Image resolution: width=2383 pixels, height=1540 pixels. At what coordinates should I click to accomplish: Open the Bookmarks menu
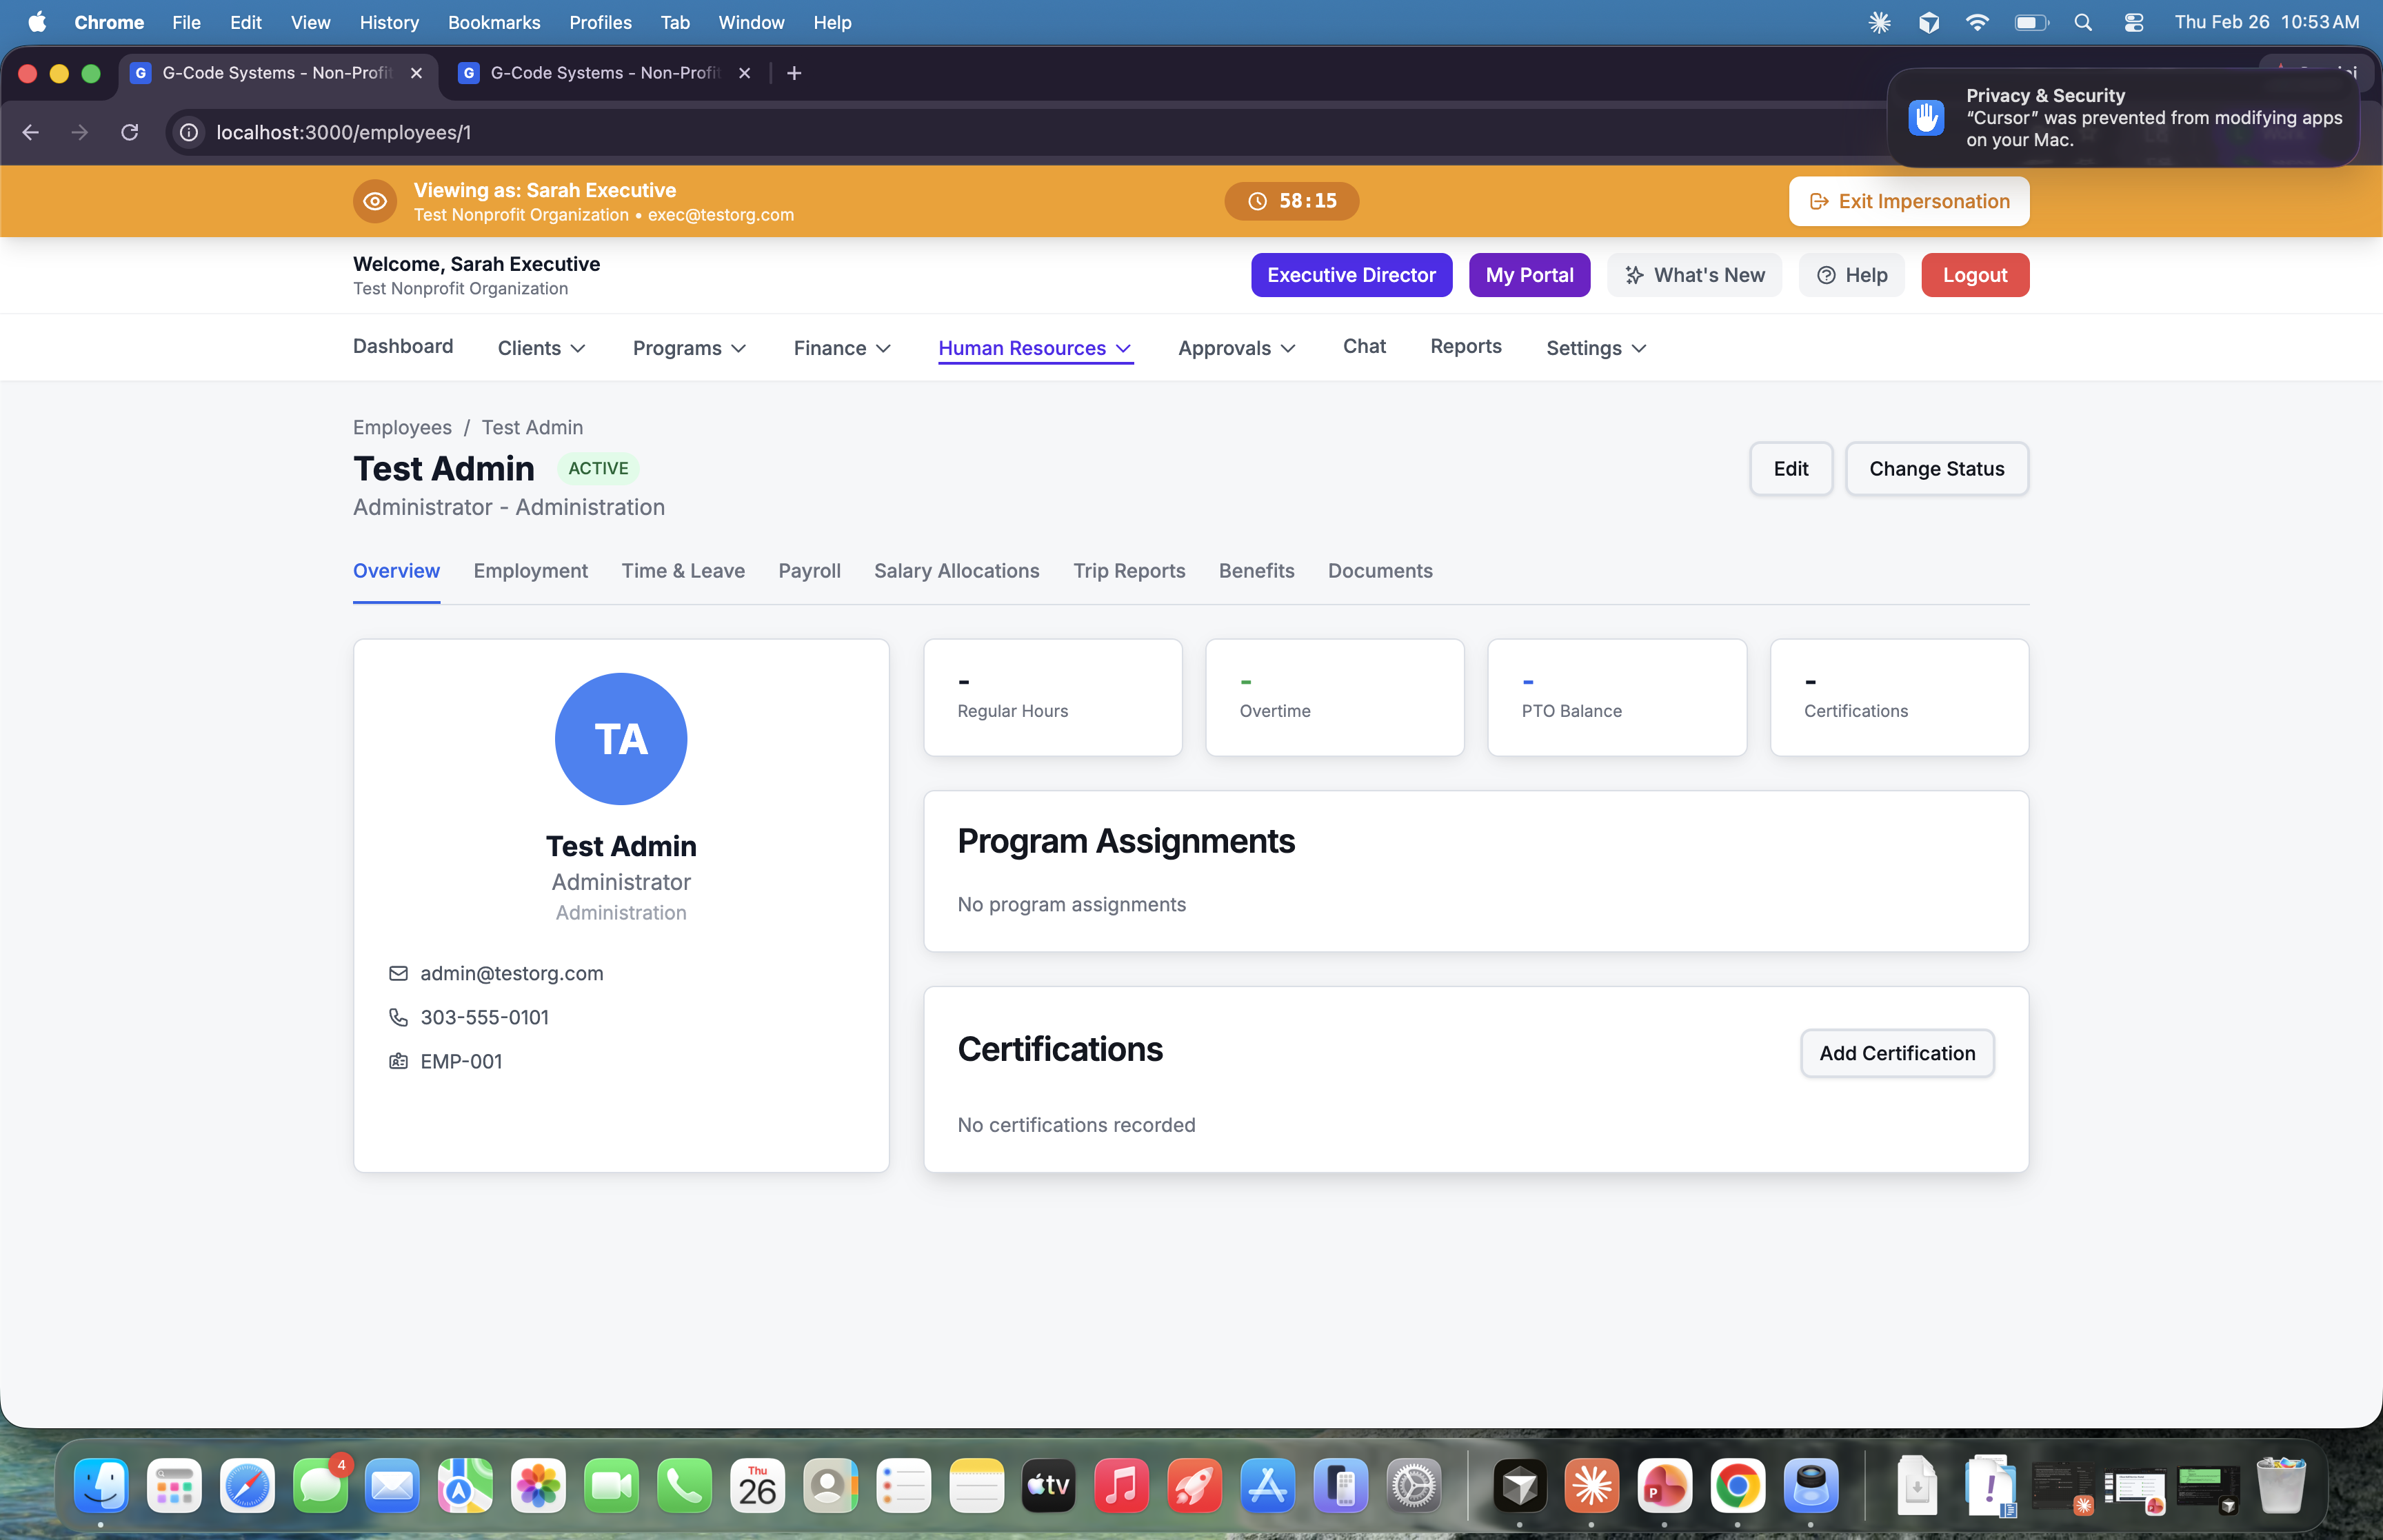(x=494, y=22)
